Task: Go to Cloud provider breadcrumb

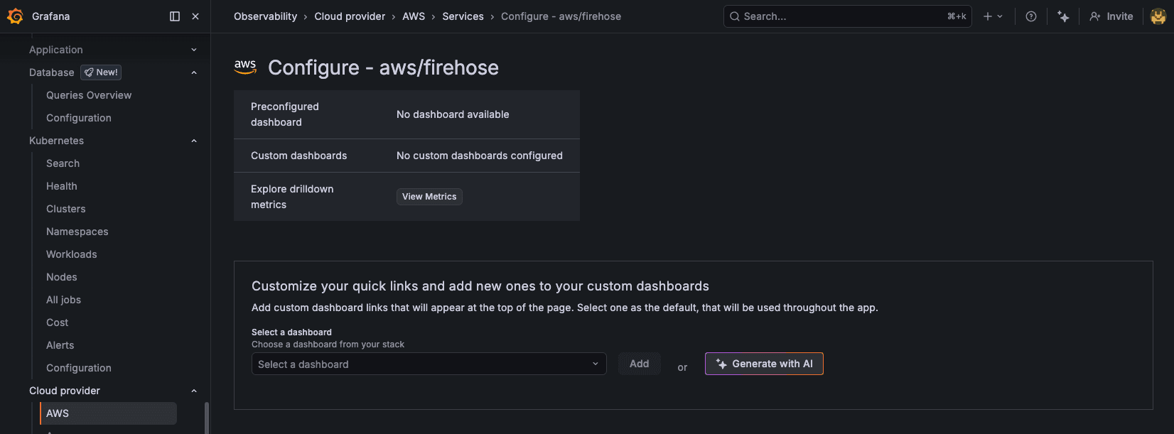Action: pos(350,16)
